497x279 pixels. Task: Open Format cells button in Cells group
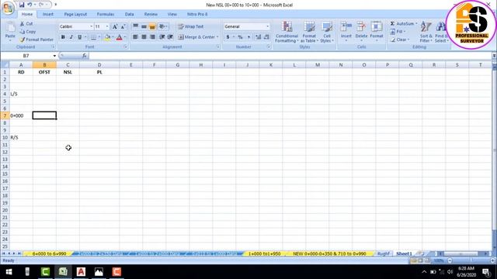tap(377, 31)
